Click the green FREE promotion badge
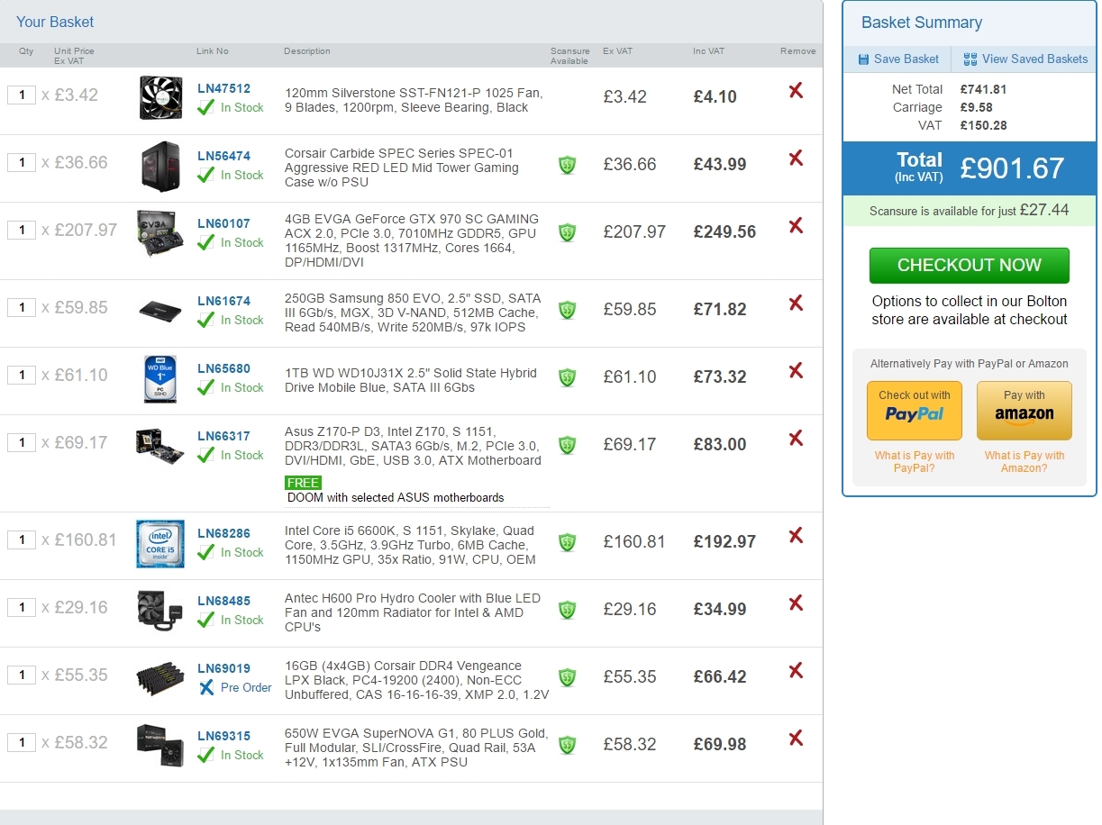Screen dimensions: 1102x825 [304, 483]
